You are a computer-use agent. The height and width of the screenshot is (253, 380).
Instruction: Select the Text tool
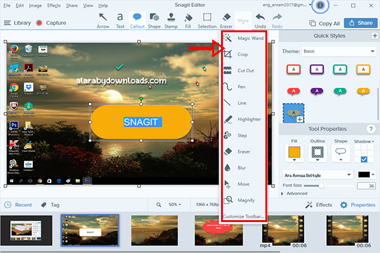click(120, 21)
